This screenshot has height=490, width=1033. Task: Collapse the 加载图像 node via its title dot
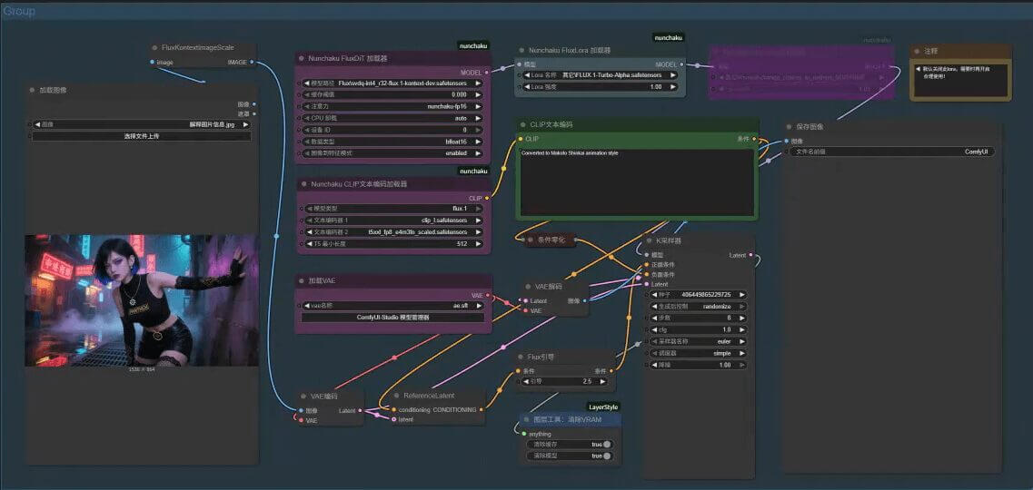point(32,90)
